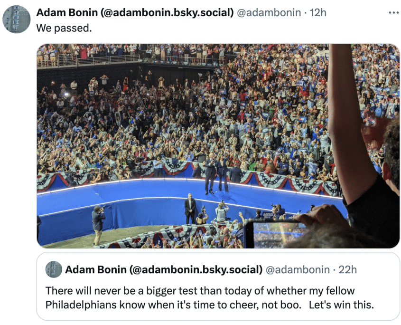The width and height of the screenshot is (401, 325).
Task: Click the "We passed." post text
Action: pyautogui.click(x=64, y=28)
